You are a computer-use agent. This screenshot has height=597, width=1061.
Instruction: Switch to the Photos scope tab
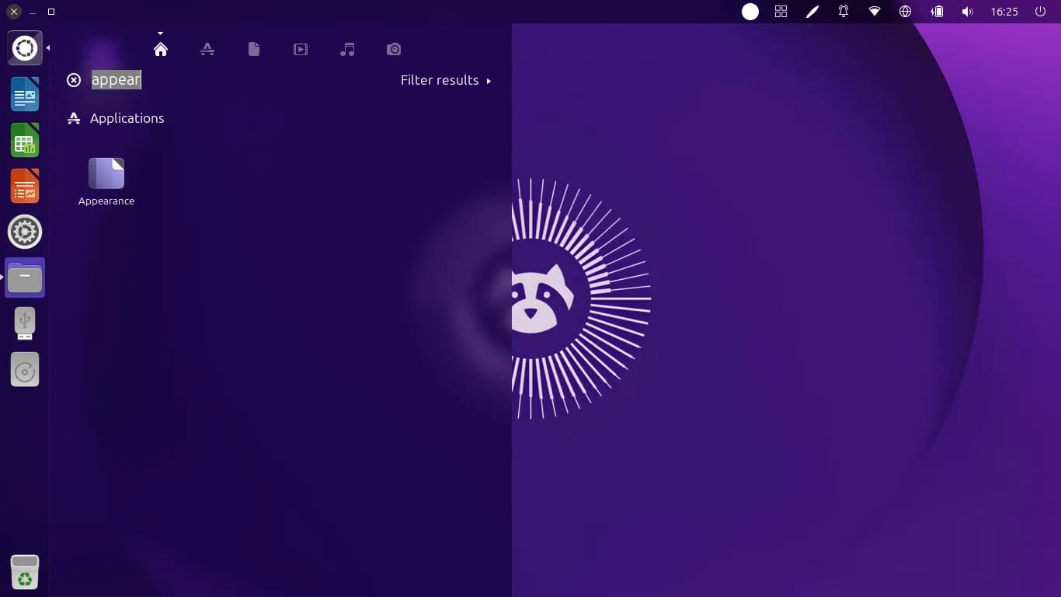[x=394, y=49]
